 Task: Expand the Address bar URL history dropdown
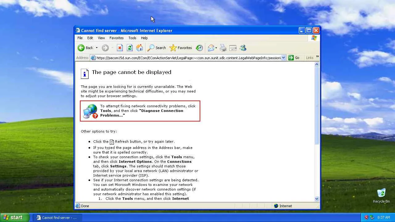[284, 58]
